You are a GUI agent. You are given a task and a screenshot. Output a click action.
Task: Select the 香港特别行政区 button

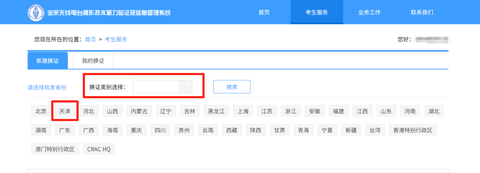click(413, 130)
